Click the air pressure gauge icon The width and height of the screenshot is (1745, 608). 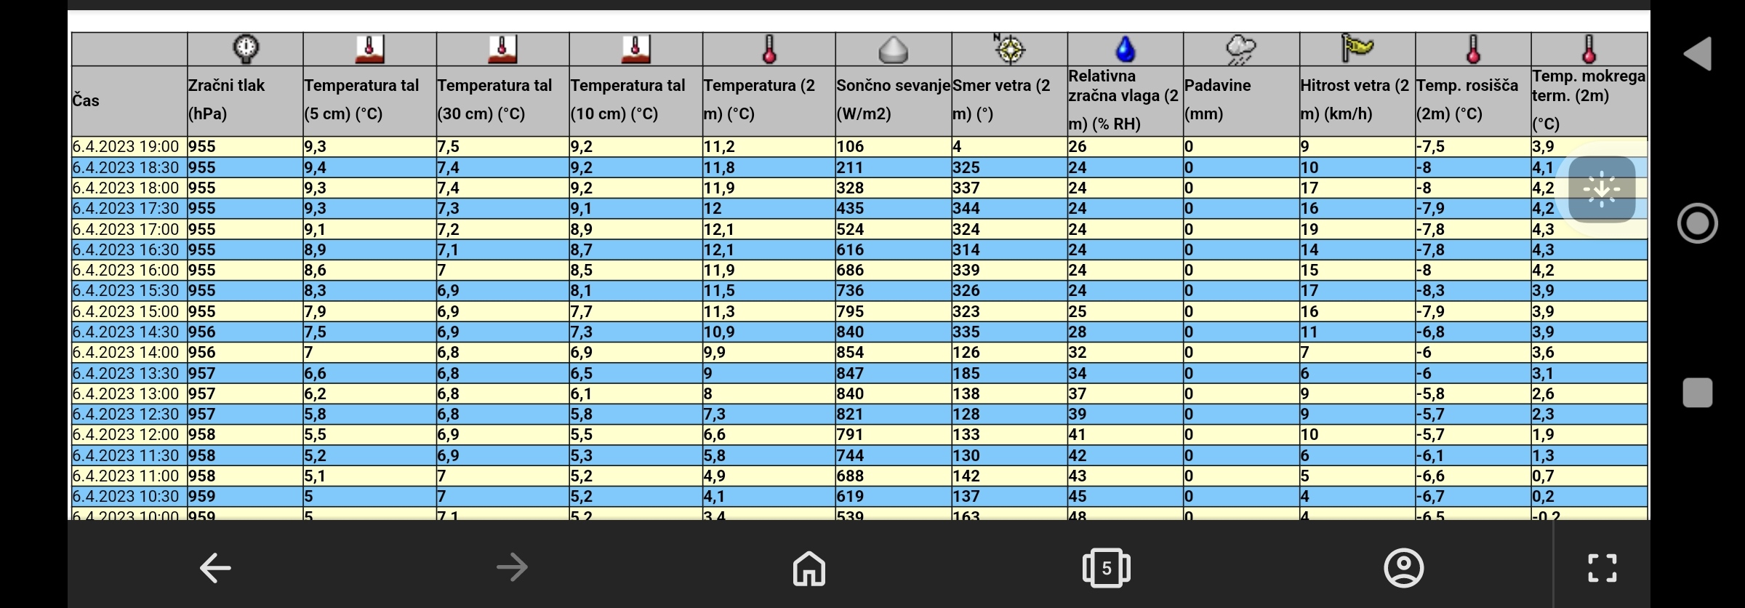pyautogui.click(x=246, y=49)
